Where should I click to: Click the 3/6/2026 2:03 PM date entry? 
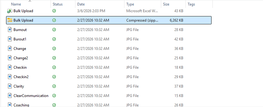[91, 11]
